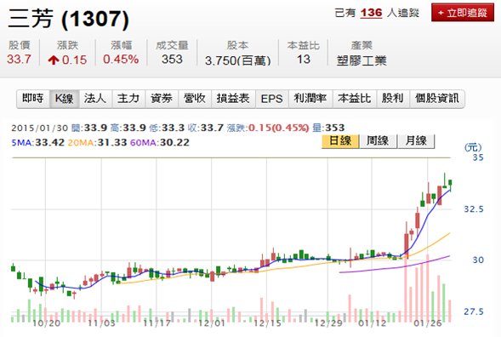Click the 01/12 date axis label
Screen dimensions: 501x337
coord(372,323)
